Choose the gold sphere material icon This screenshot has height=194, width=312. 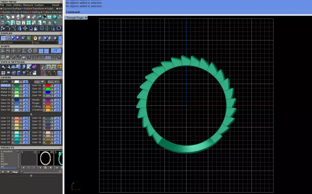(35, 38)
